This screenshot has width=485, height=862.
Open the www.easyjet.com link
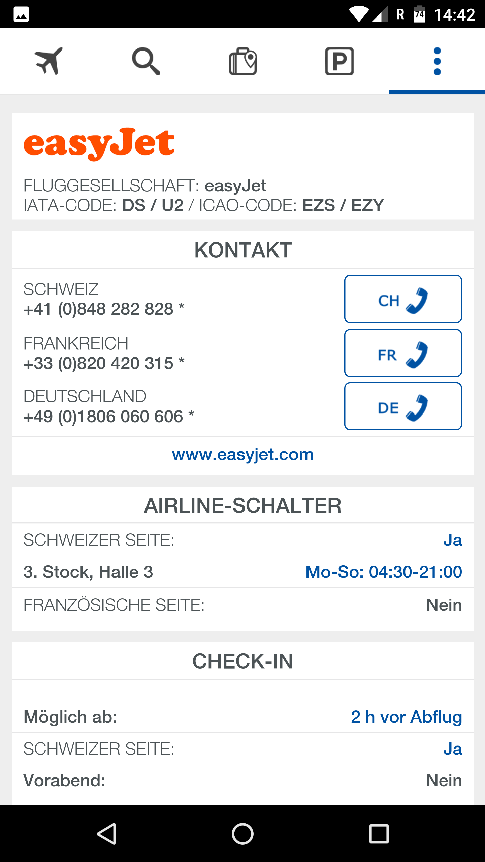(243, 455)
